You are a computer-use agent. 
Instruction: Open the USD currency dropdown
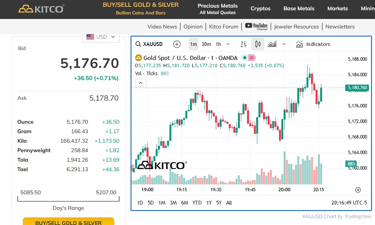101,37
